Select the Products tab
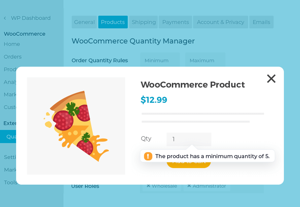300x207 pixels. (113, 22)
